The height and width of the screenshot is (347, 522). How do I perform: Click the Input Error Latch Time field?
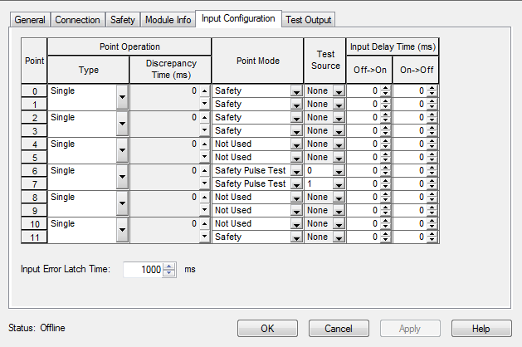pos(143,270)
